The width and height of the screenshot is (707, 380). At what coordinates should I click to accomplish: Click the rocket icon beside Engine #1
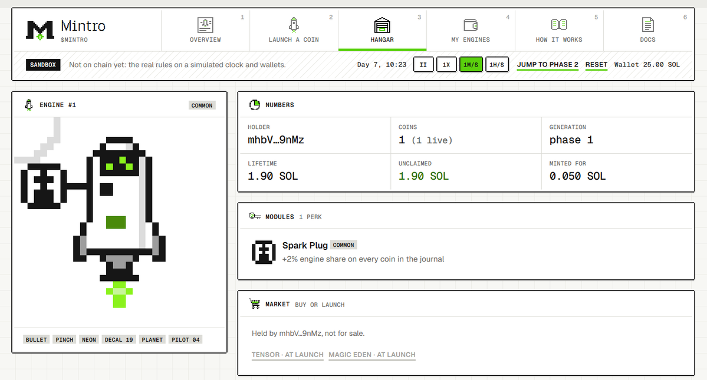28,105
